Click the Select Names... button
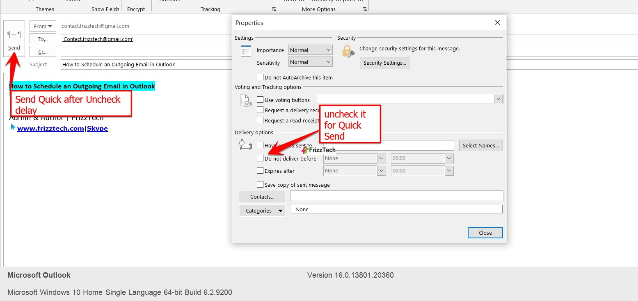 (481, 145)
